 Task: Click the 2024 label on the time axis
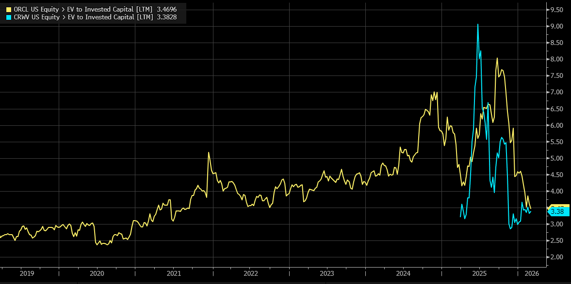point(403,273)
